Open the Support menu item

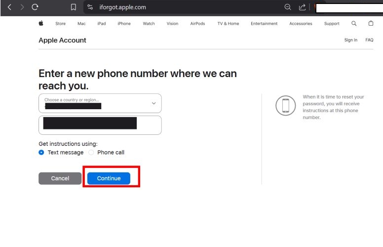(x=332, y=24)
